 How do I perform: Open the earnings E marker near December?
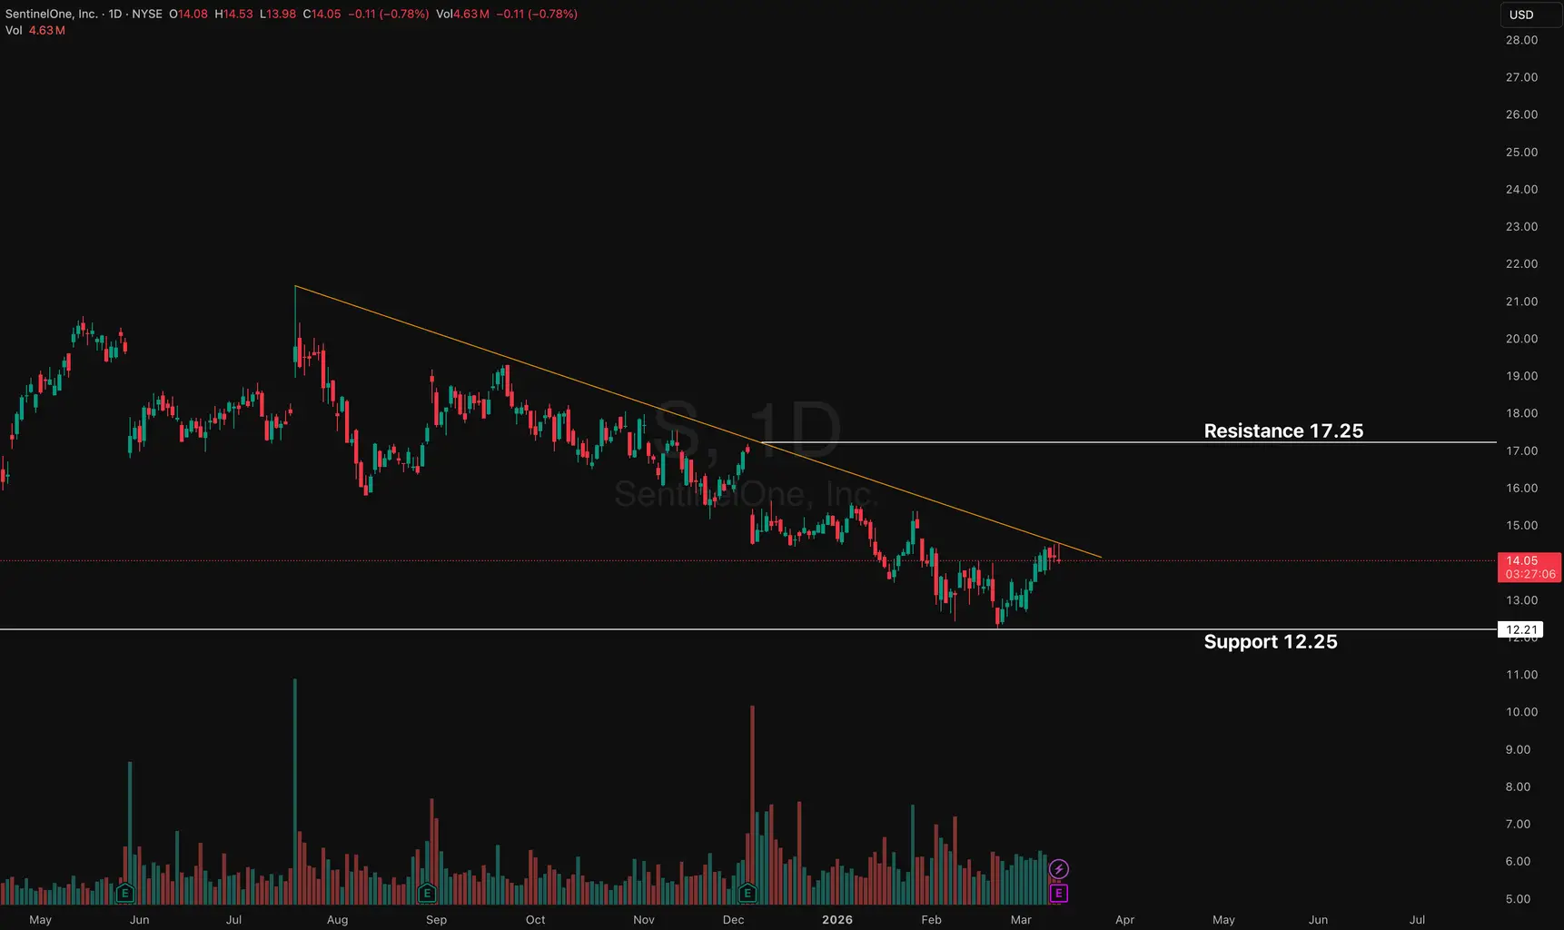pyautogui.click(x=747, y=894)
